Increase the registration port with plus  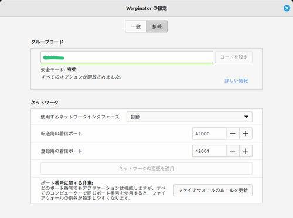pos(246,151)
